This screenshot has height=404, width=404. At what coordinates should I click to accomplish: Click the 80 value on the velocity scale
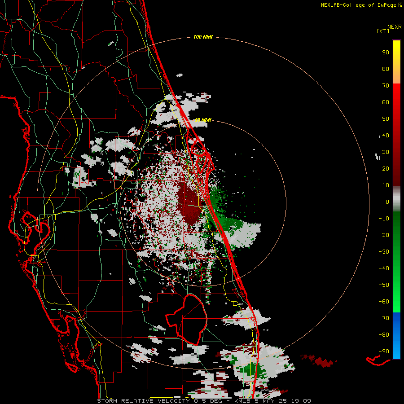pos(386,69)
